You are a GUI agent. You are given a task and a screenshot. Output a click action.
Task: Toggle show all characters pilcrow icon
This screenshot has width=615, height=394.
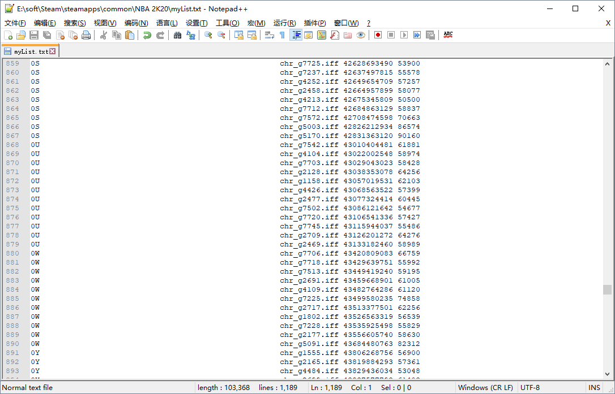pyautogui.click(x=283, y=35)
